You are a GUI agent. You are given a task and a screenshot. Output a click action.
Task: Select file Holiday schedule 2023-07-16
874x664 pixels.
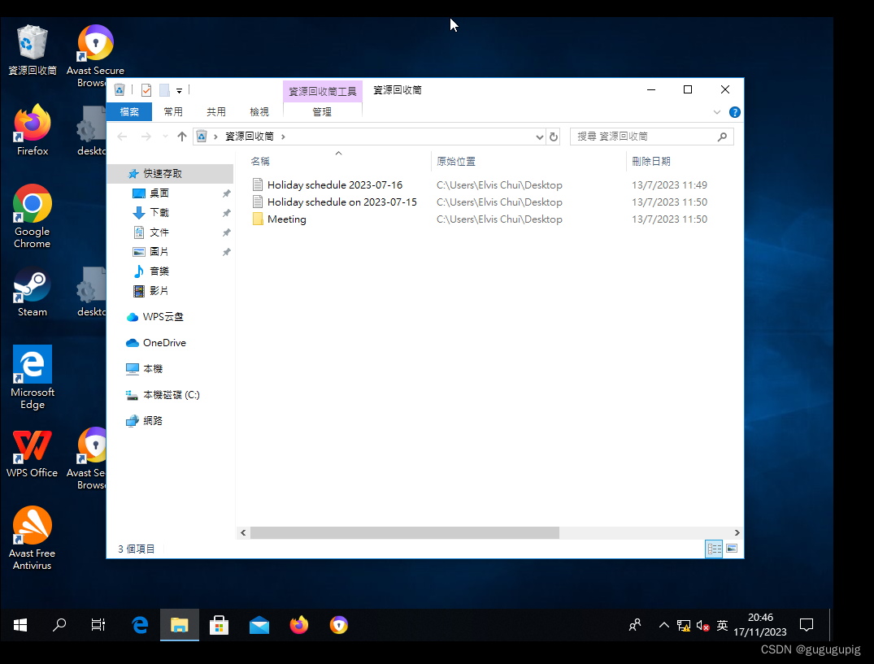coord(335,185)
